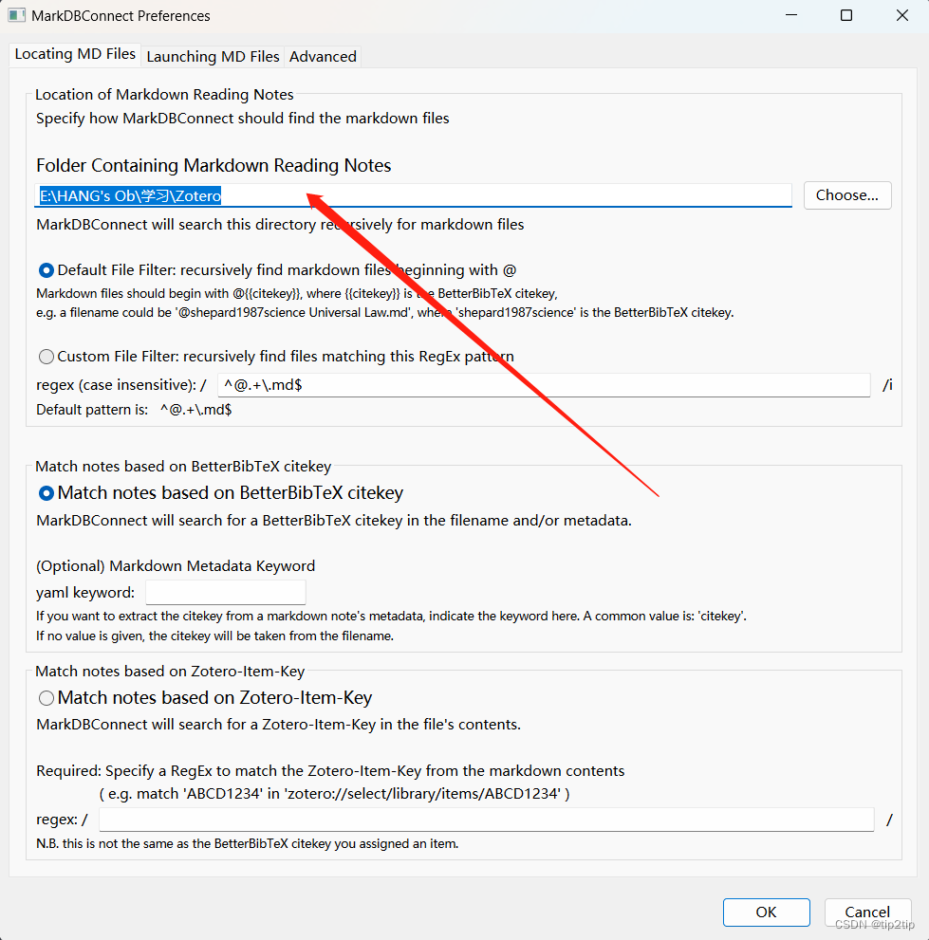929x940 pixels.
Task: Click the Cancel button
Action: [x=867, y=912]
